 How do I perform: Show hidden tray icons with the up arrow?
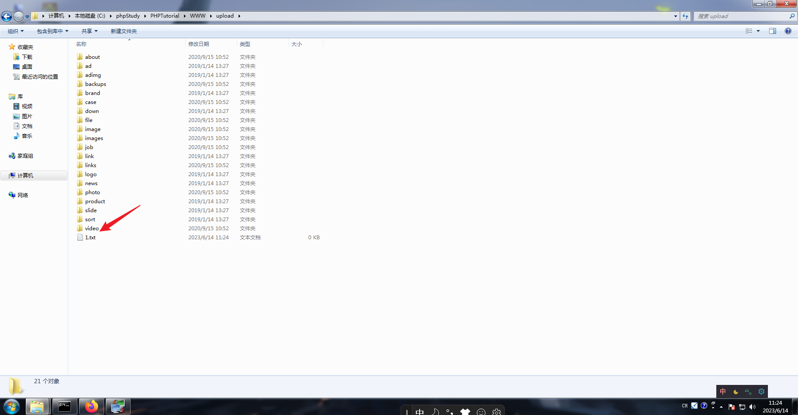721,406
